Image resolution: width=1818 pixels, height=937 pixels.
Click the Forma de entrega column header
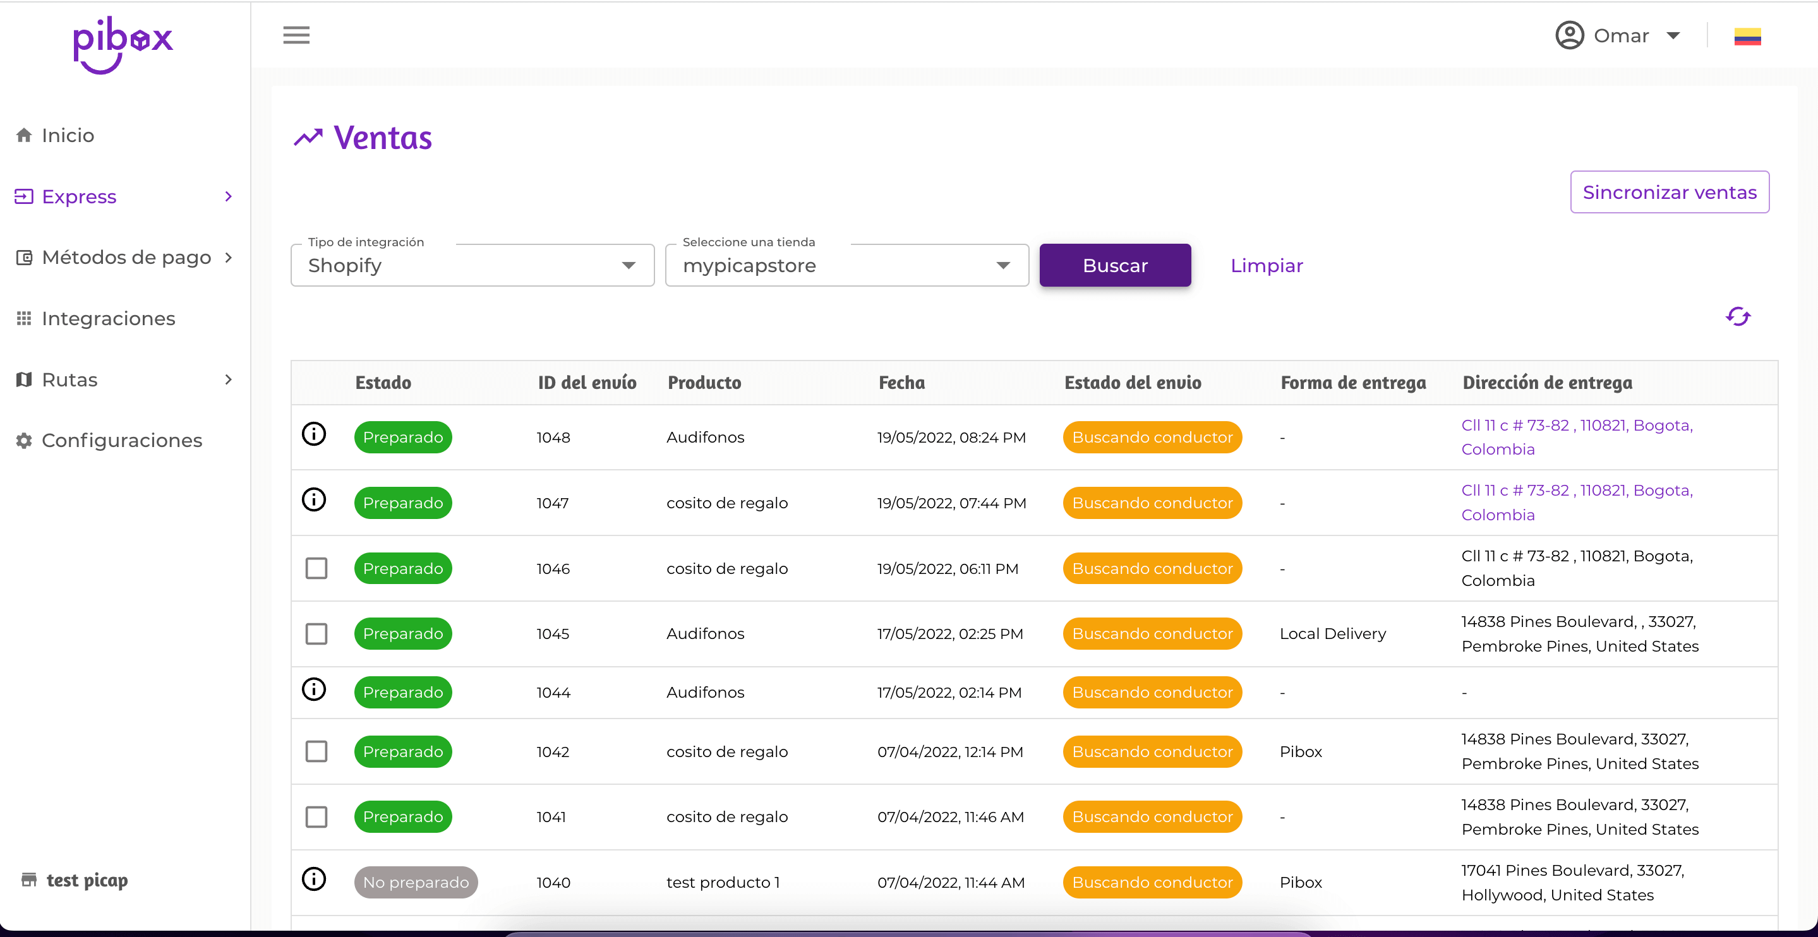pyautogui.click(x=1353, y=383)
